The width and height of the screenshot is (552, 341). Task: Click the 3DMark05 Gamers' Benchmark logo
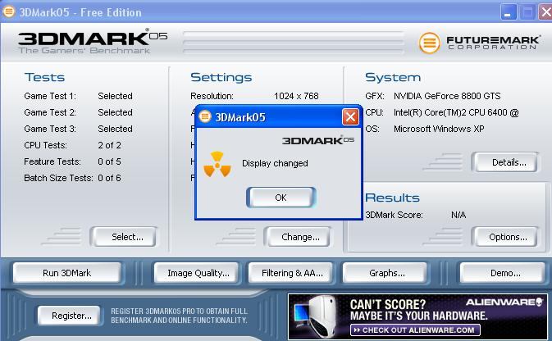click(93, 42)
